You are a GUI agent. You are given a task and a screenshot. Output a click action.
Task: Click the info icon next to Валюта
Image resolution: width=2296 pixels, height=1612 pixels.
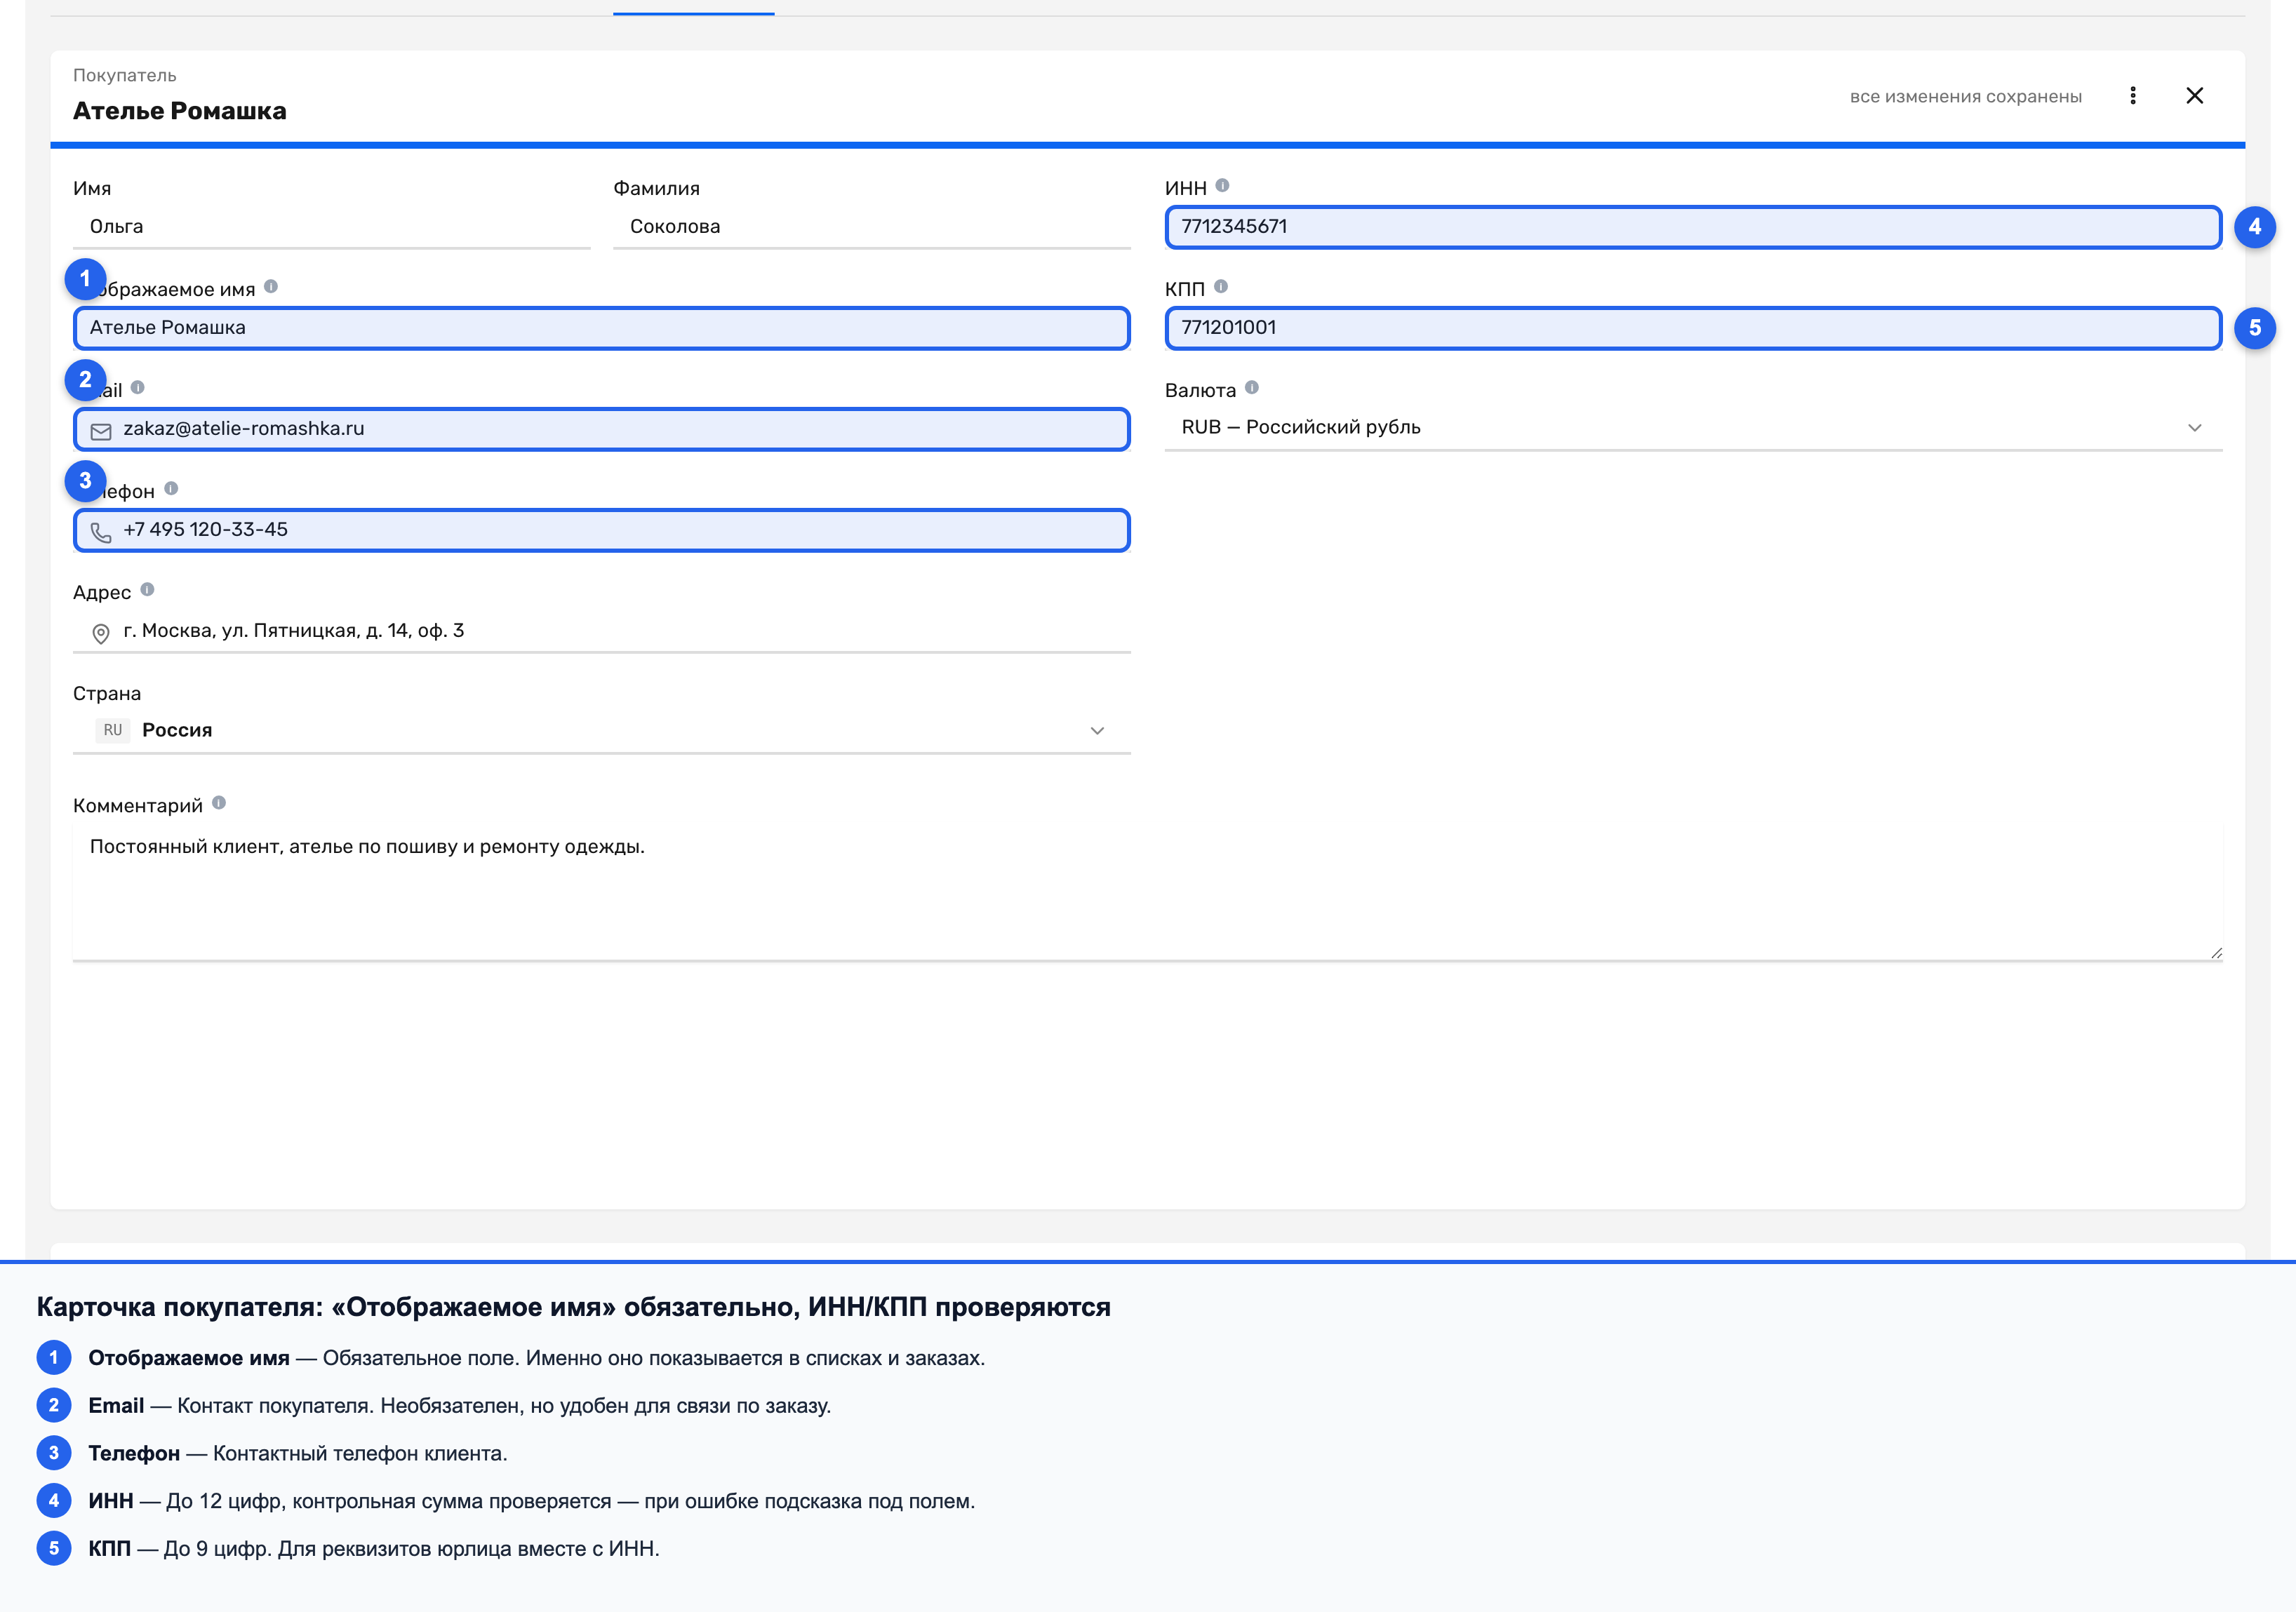tap(1252, 388)
